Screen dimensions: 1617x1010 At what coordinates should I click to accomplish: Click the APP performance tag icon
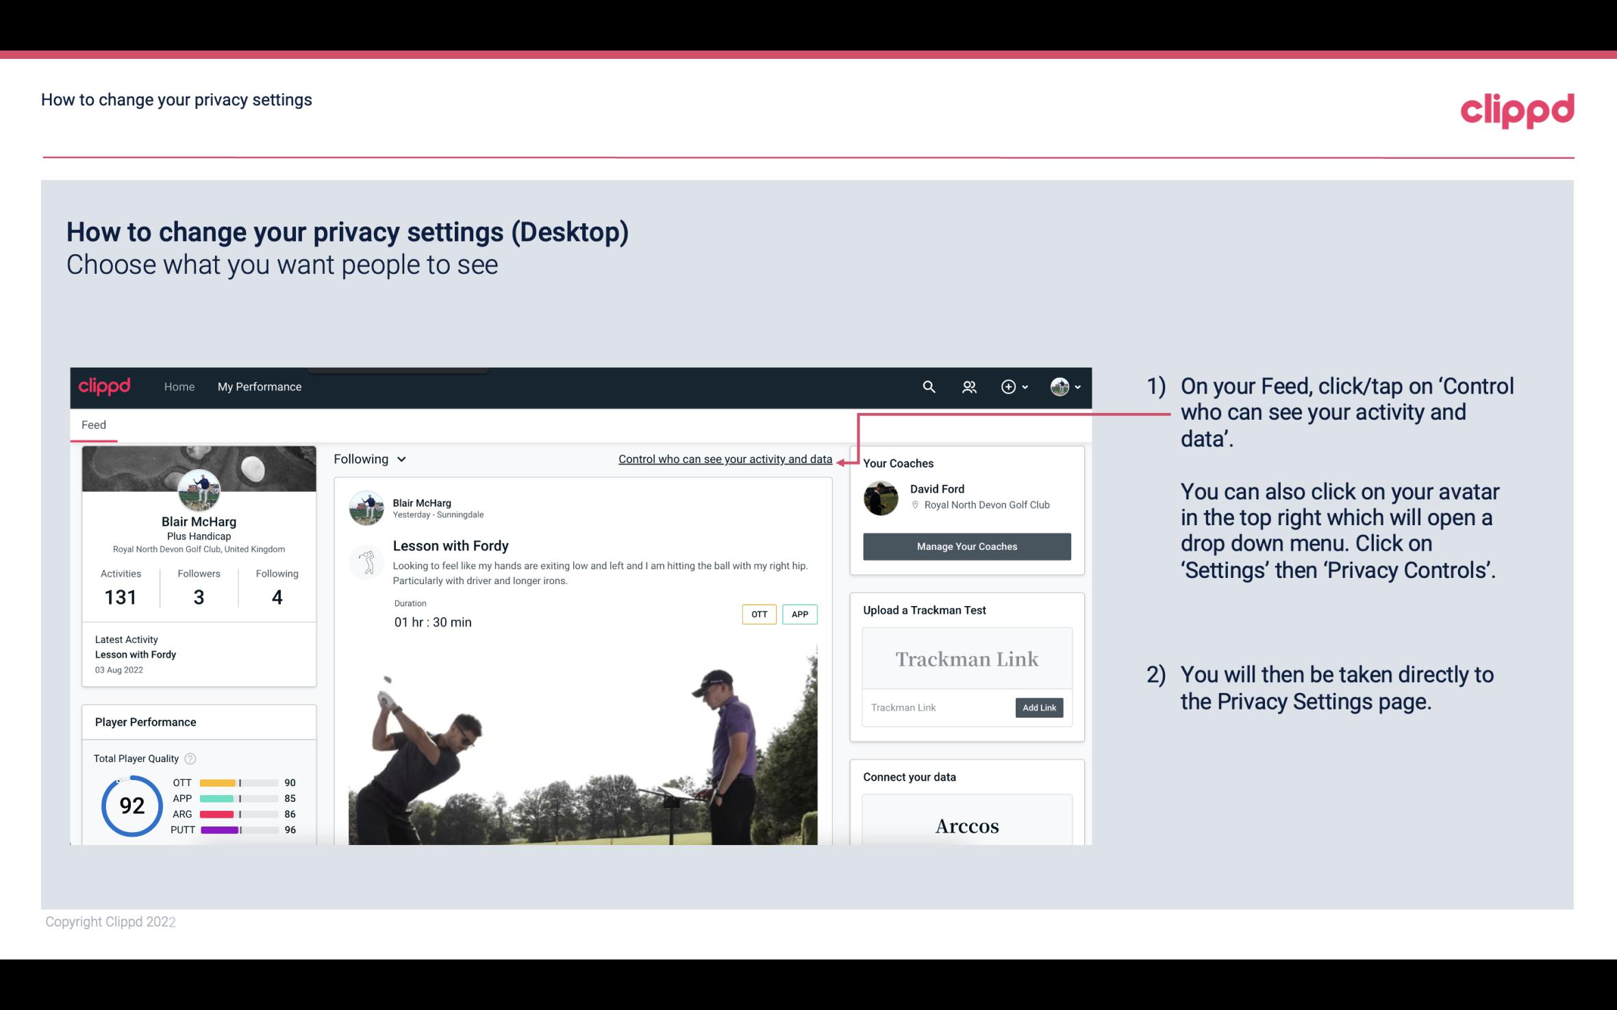(x=801, y=614)
